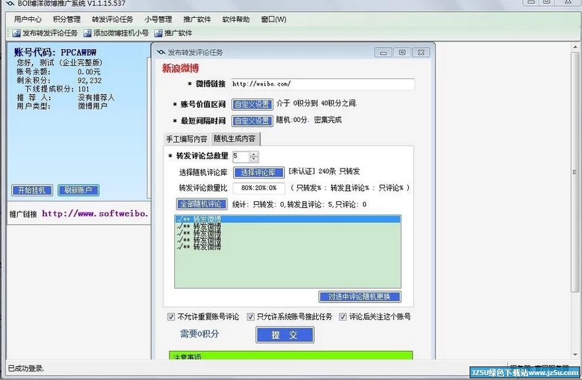
Task: Click the 选择评论库 button
Action: pyautogui.click(x=258, y=172)
